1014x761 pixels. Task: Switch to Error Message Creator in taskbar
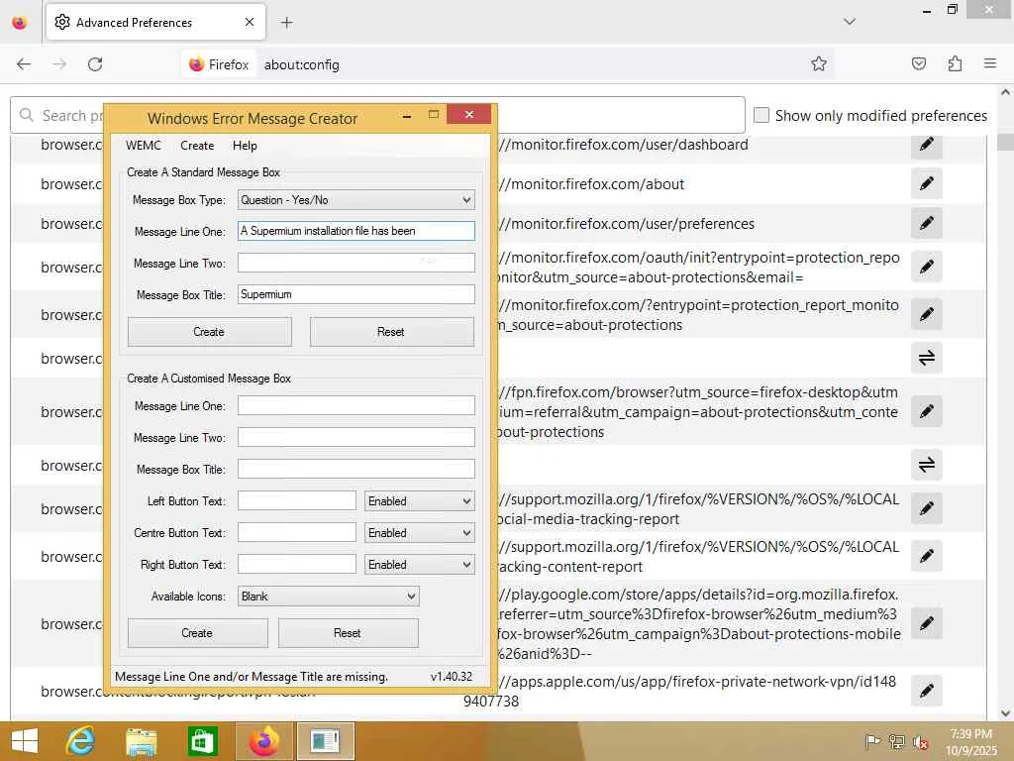coord(325,741)
